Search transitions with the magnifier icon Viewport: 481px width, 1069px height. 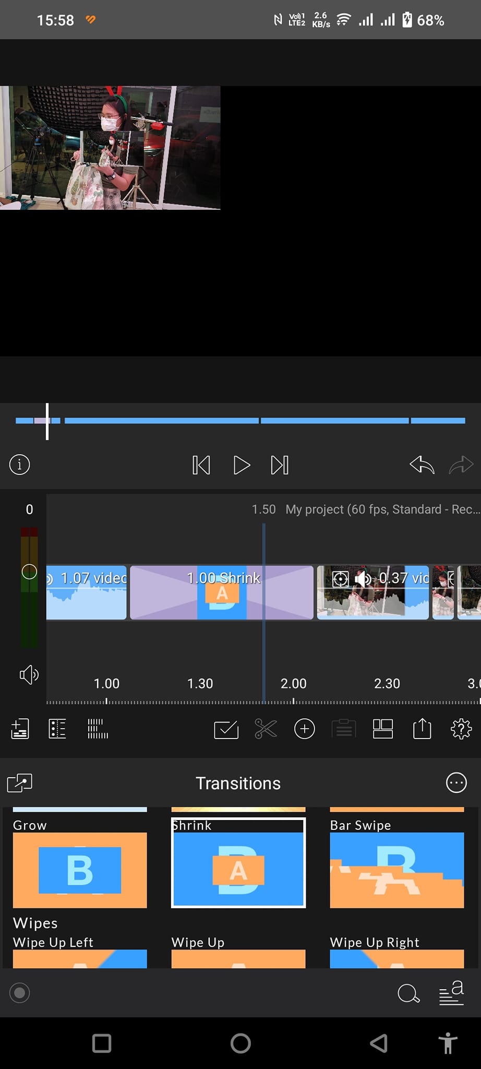[408, 993]
